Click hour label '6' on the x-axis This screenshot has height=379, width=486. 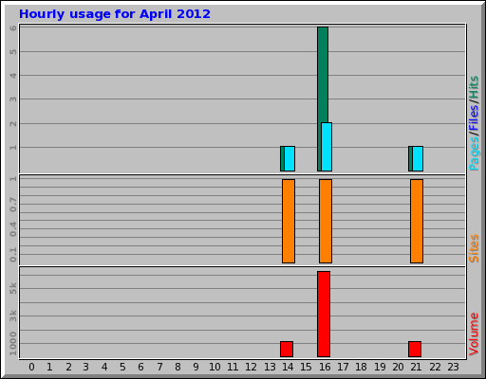pyautogui.click(x=140, y=367)
